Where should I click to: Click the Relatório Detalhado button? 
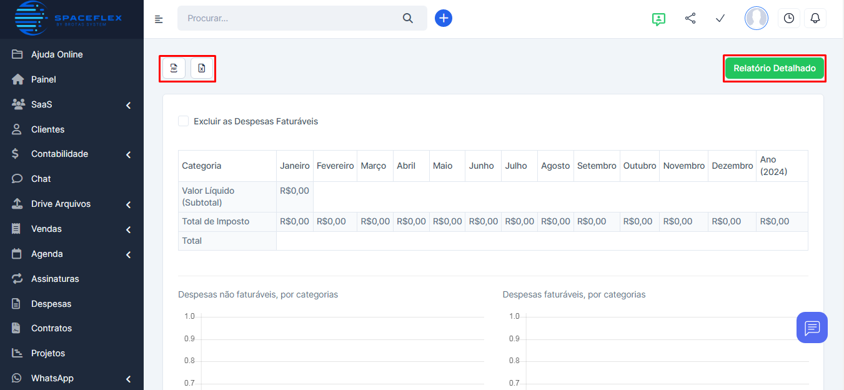pos(774,68)
